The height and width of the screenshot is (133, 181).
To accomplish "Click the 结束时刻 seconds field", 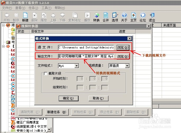I will pos(105,88).
